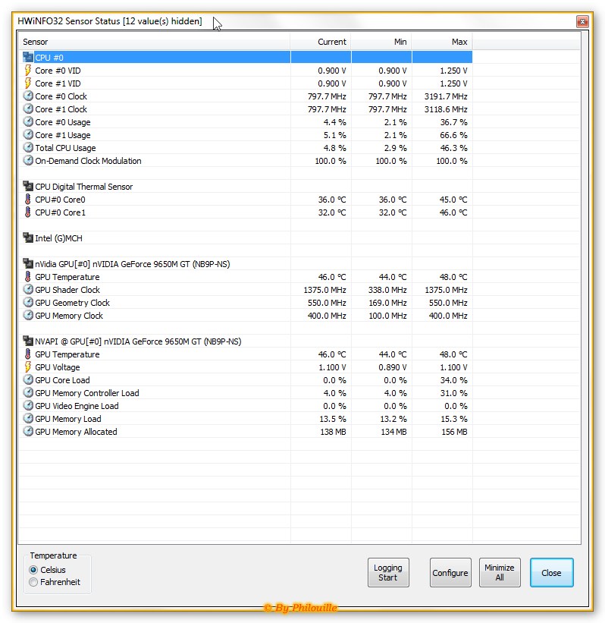Click the GPU Voltage lightning bolt icon
The image size is (605, 623).
[x=28, y=367]
